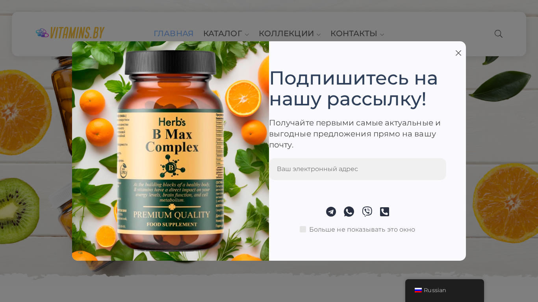Image resolution: width=538 pixels, height=302 pixels.
Task: Close the newsletter popup with X
Action: pyautogui.click(x=458, y=53)
